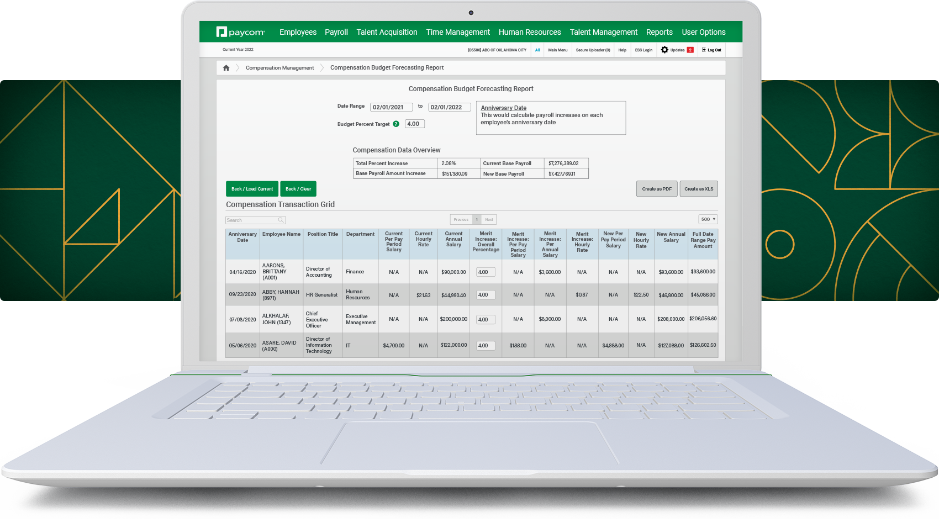Click the Budget Percent Target input field
Viewport: 939px width, 528px height.
(414, 124)
